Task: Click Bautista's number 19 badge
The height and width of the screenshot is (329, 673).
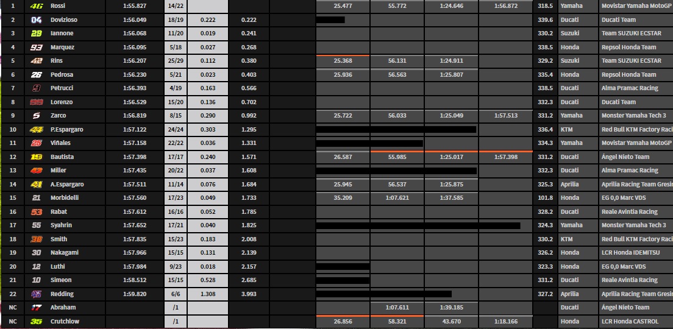Action: [x=36, y=157]
